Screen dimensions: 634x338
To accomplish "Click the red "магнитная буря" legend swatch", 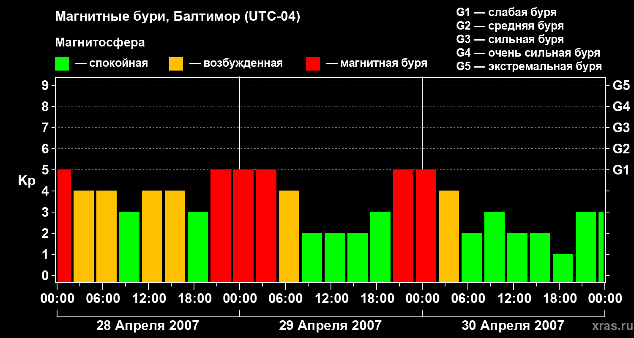I will [x=313, y=64].
